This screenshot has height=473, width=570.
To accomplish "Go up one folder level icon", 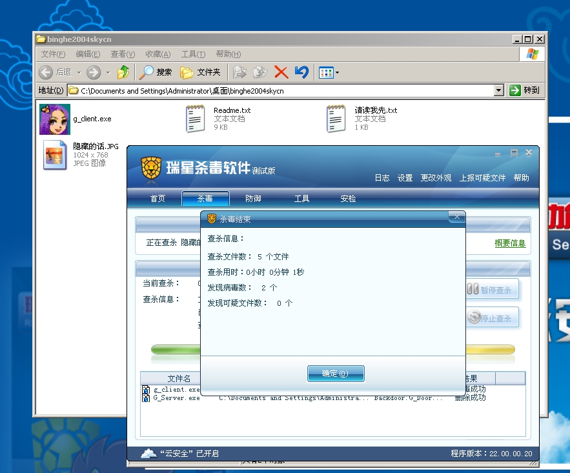I will 123,72.
